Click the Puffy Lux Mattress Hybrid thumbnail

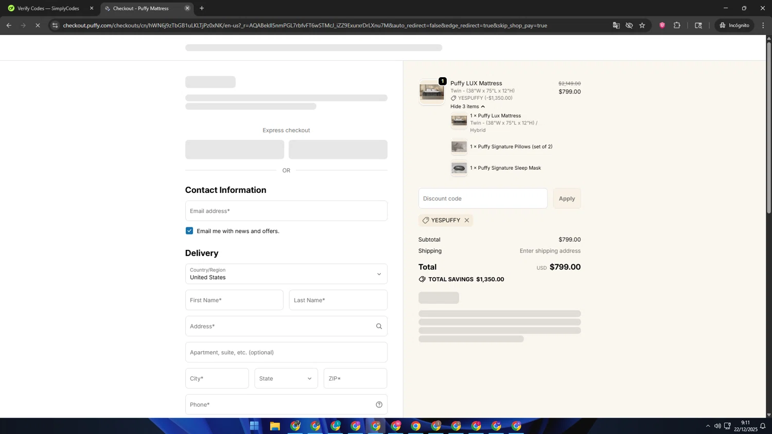[x=459, y=121]
